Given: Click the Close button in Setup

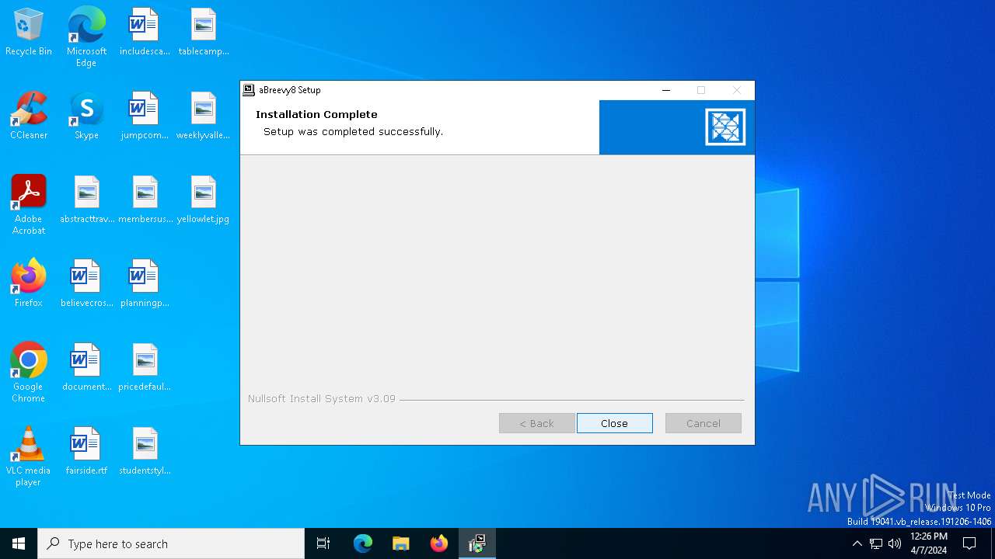Looking at the screenshot, I should (x=614, y=423).
